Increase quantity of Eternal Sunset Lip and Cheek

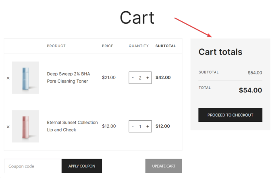pyautogui.click(x=147, y=126)
